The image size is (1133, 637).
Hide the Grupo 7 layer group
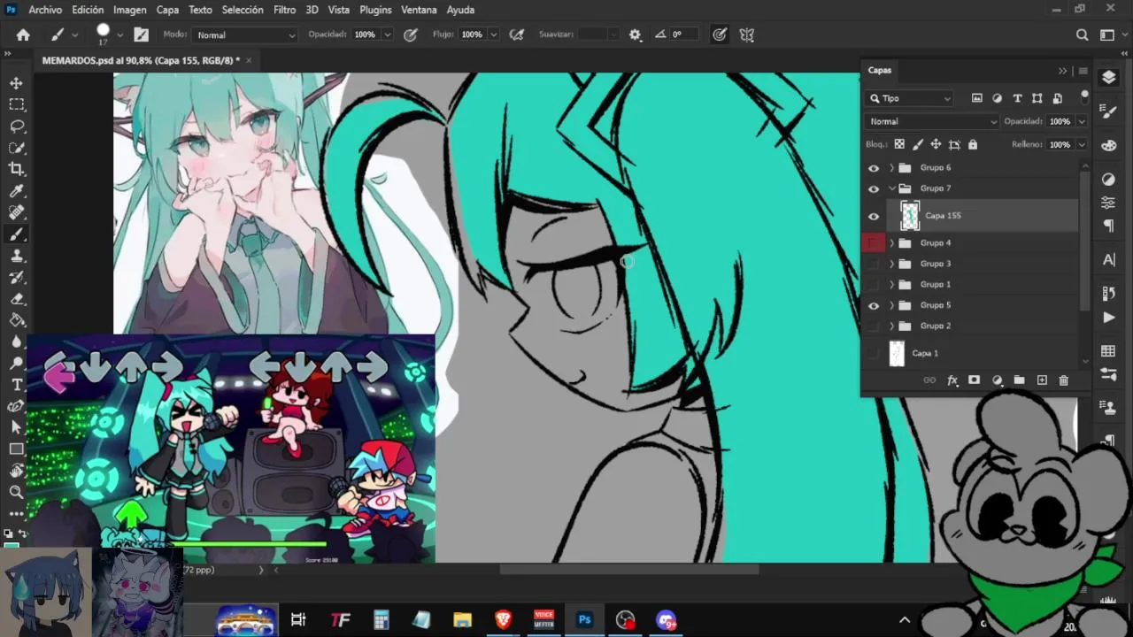click(874, 188)
